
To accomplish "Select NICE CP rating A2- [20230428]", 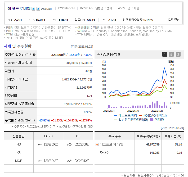I will click(x=78, y=161).
